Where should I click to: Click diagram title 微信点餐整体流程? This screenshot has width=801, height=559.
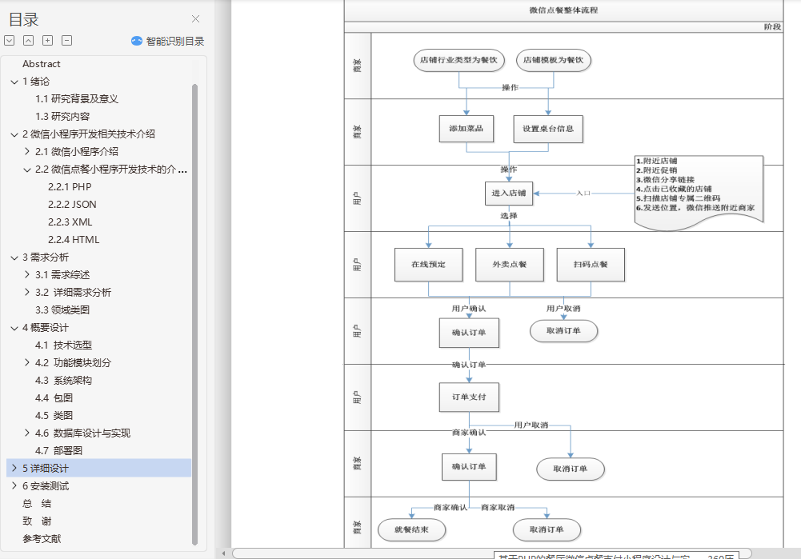pyautogui.click(x=563, y=10)
